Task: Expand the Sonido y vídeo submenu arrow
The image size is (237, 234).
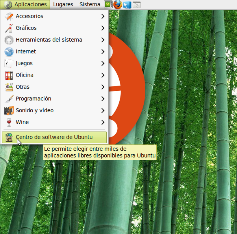Action: [103, 110]
